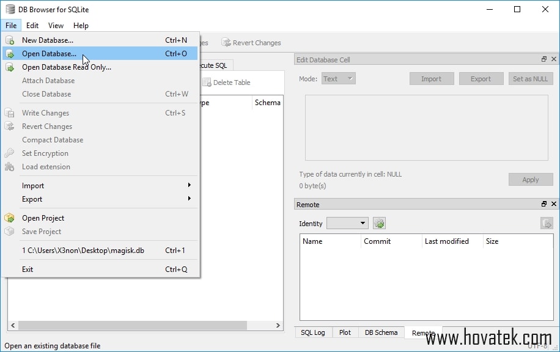Click the DB Browser app icon in title bar
This screenshot has width=560, height=352.
tap(10, 9)
